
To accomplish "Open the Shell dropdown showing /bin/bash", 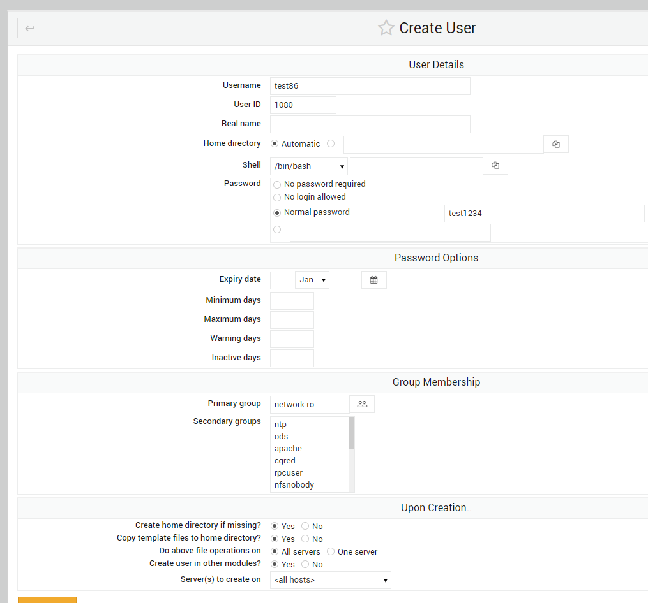I will [309, 166].
